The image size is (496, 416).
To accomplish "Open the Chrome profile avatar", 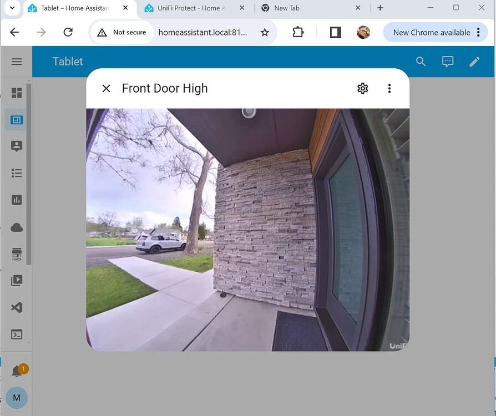I will [363, 32].
